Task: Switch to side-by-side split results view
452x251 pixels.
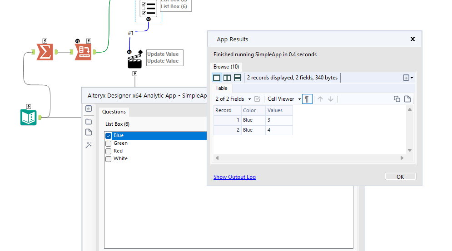Action: tap(227, 78)
